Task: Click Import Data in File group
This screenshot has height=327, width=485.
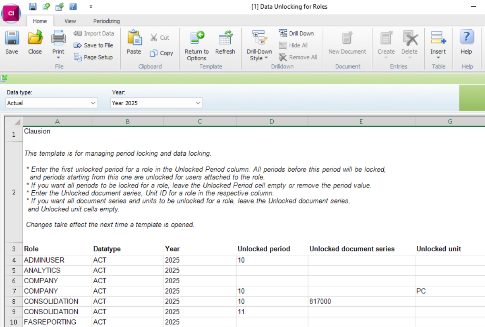Action: coord(94,33)
